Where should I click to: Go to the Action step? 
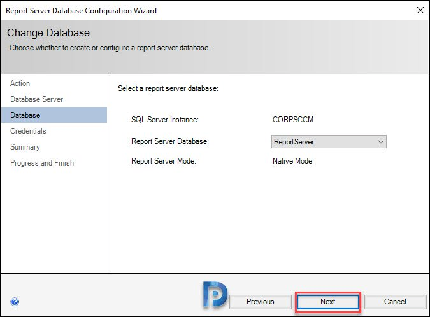(x=20, y=83)
